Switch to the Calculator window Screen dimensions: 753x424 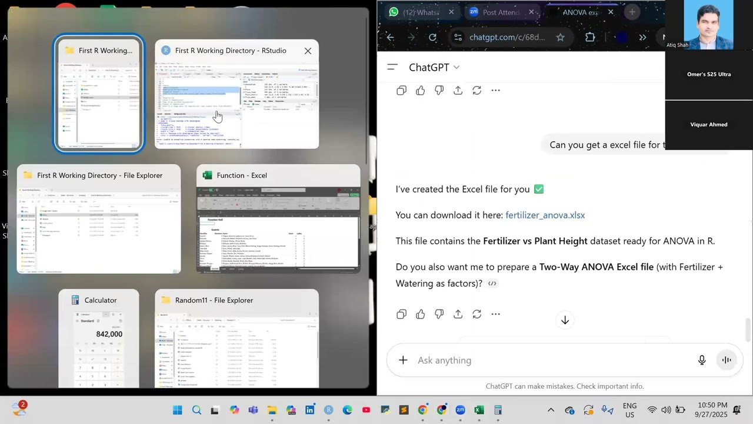(99, 339)
